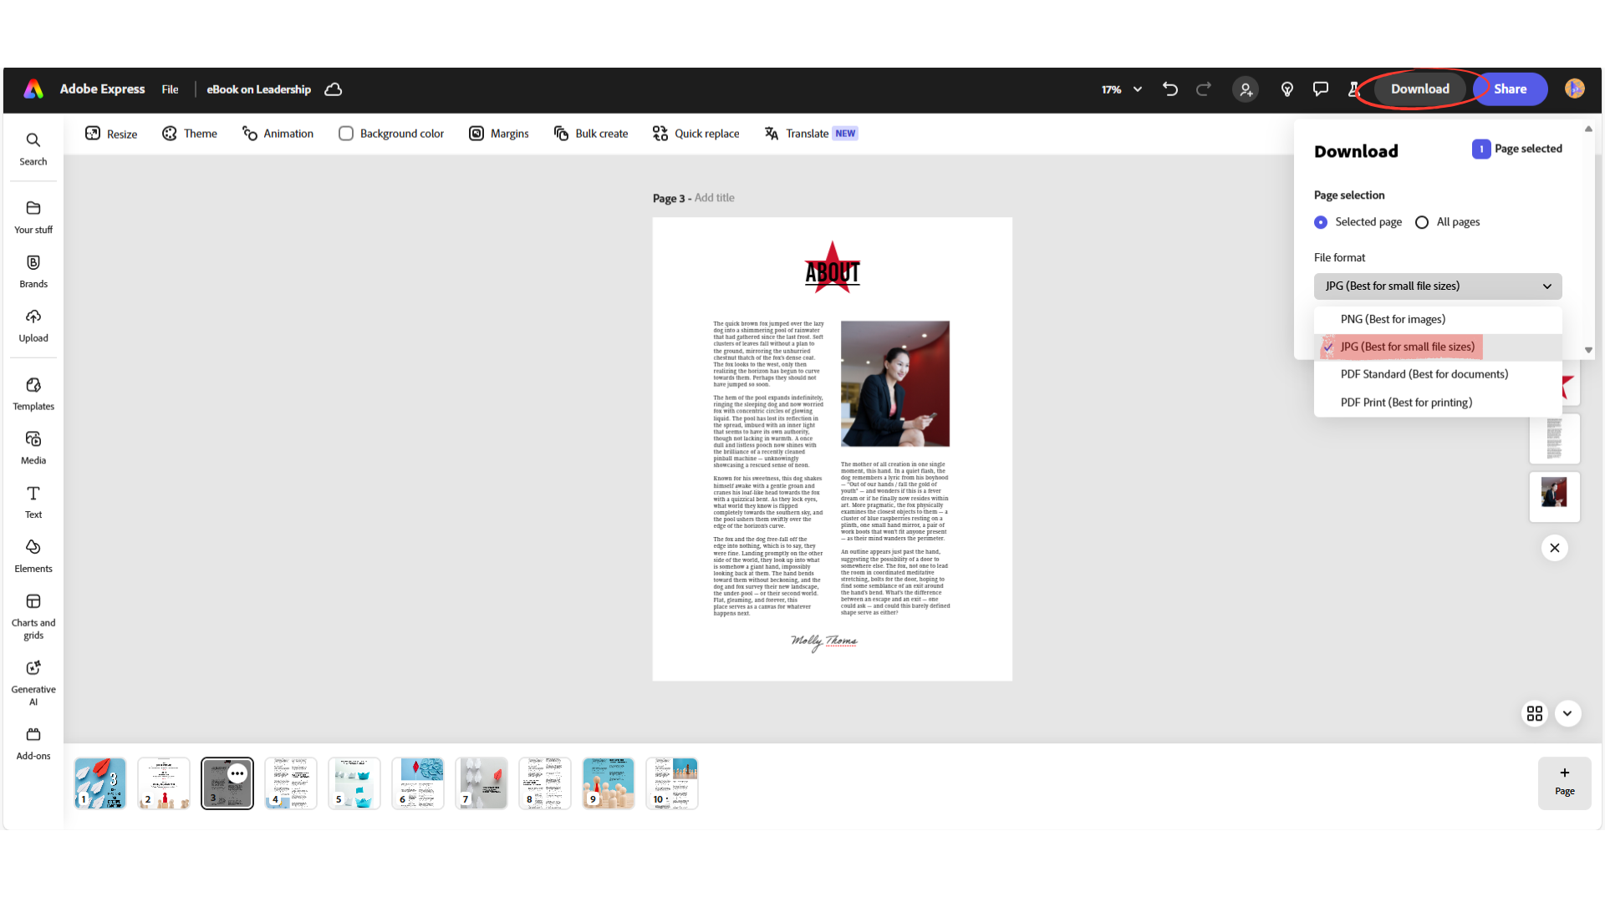Open the Bulk create tool
The image size is (1605, 902).
click(x=591, y=133)
